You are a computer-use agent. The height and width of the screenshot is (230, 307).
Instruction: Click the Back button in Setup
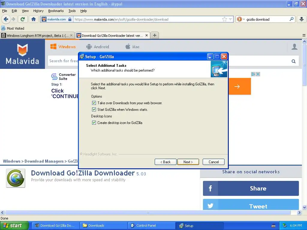[165, 162]
